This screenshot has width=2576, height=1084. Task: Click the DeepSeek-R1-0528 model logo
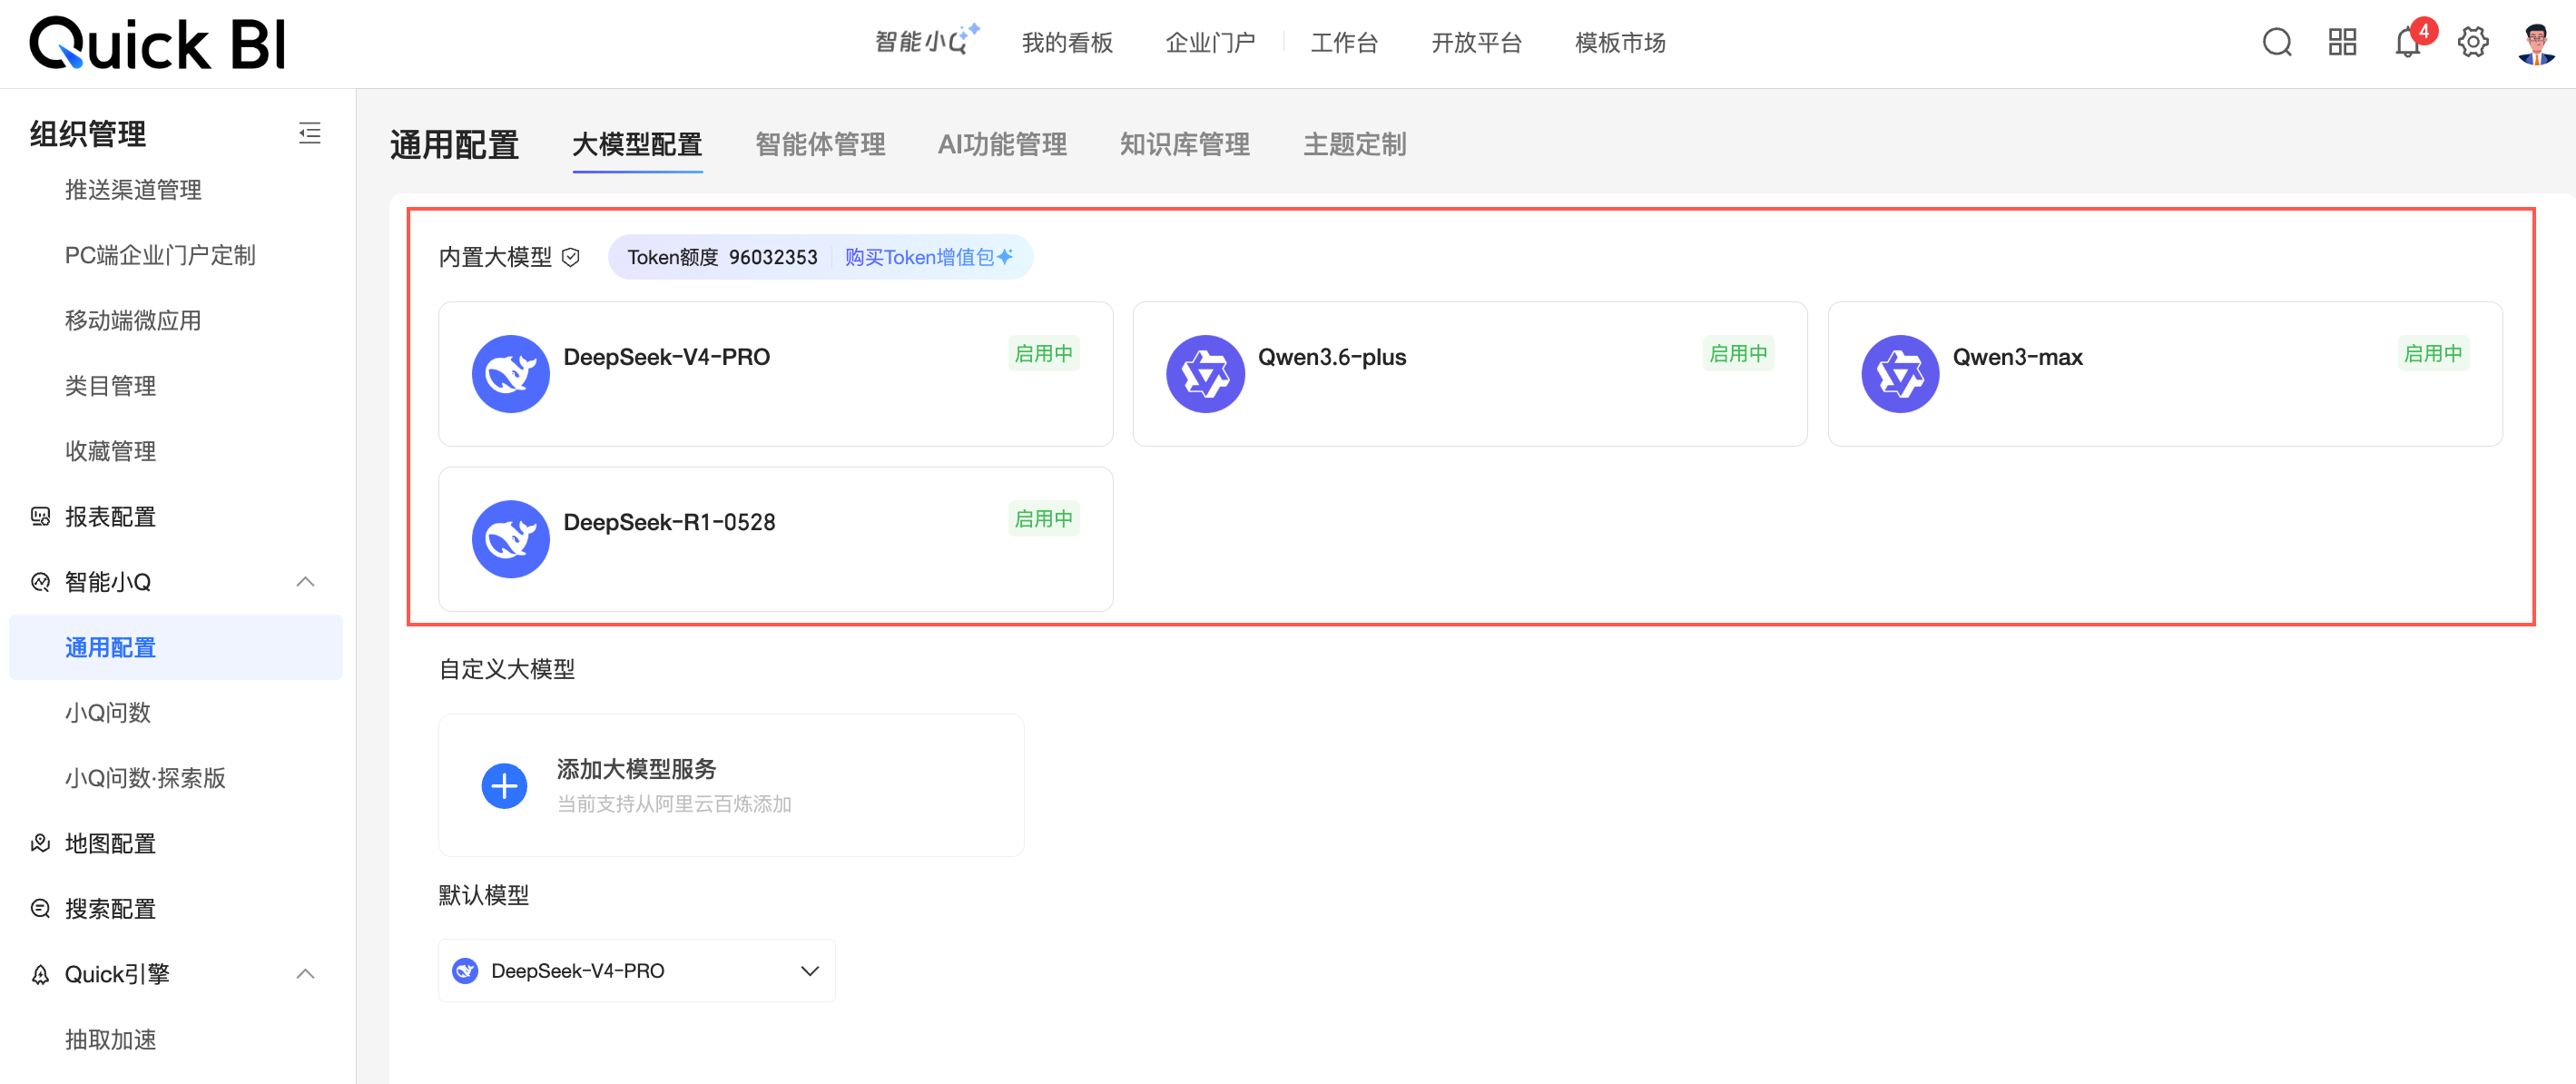pyautogui.click(x=510, y=539)
